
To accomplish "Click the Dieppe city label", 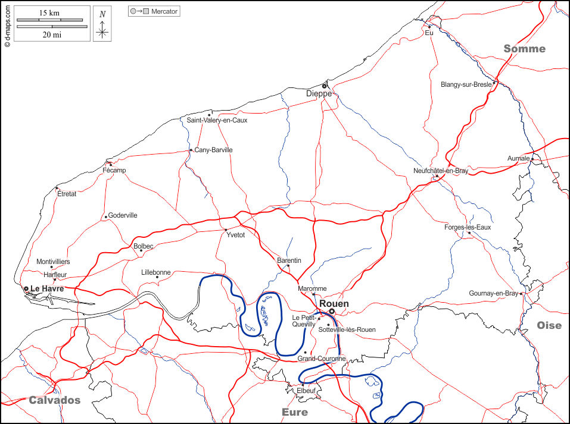I will [319, 93].
